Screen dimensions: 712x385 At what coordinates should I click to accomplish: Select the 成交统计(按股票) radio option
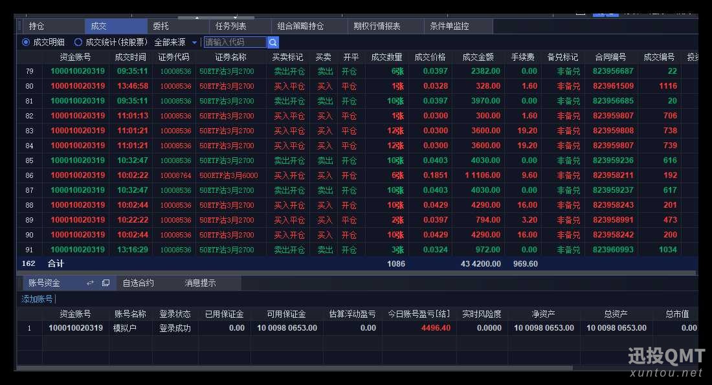(x=78, y=42)
